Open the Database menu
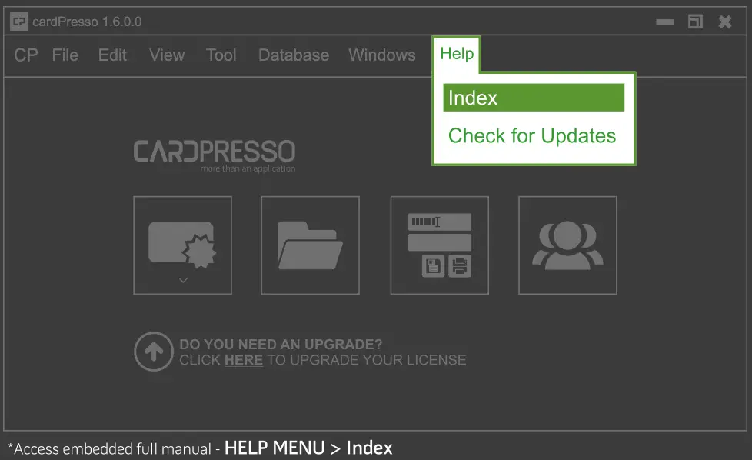Screen dimensions: 752x460 (x=294, y=55)
